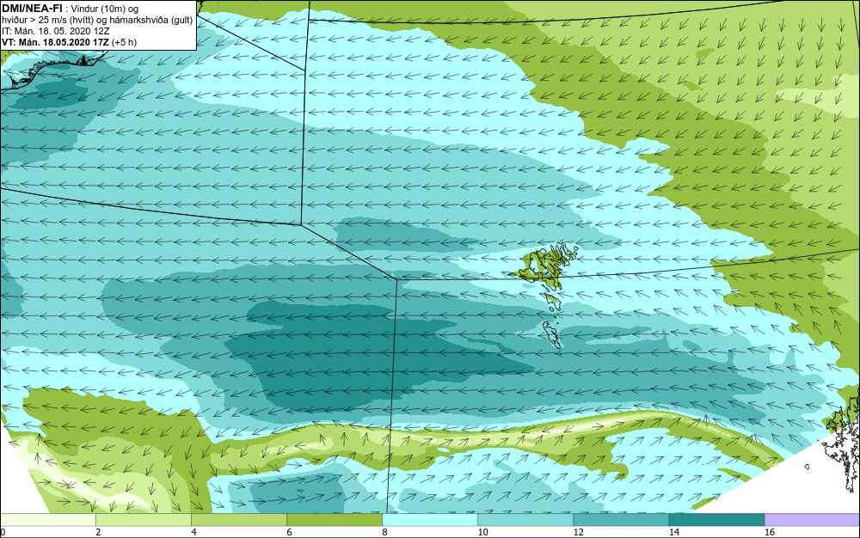The height and width of the screenshot is (538, 860).
Task: Click the 4–6 m/s green legend swatch
Action: (x=238, y=519)
